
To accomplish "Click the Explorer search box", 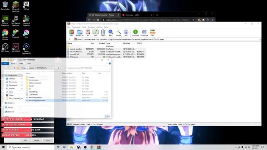I will point(86,68).
